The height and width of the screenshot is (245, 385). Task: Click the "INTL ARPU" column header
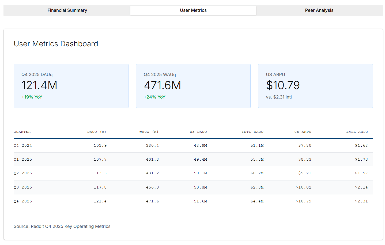pyautogui.click(x=357, y=132)
